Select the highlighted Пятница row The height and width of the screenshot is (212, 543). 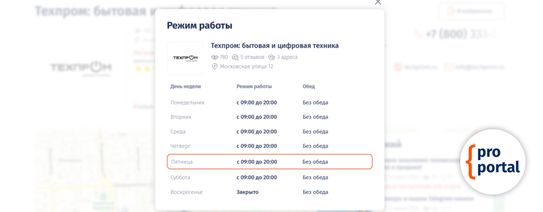tap(269, 162)
